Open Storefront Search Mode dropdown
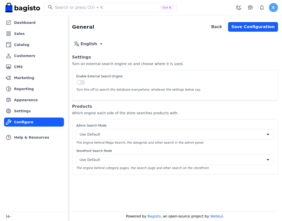Screen dimensions: 282x221 (x=175, y=160)
